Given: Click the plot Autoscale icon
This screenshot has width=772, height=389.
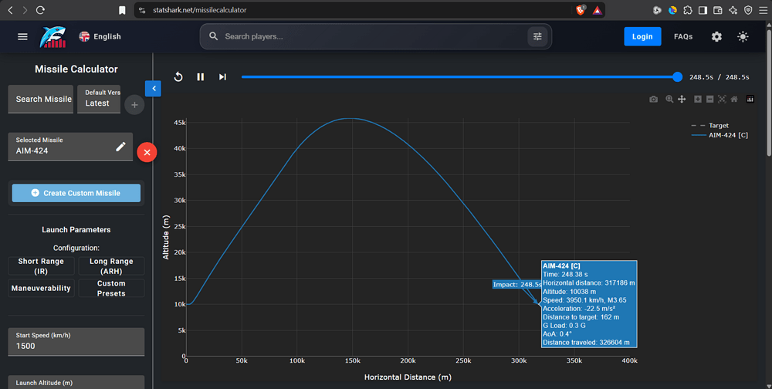Looking at the screenshot, I should [x=722, y=99].
